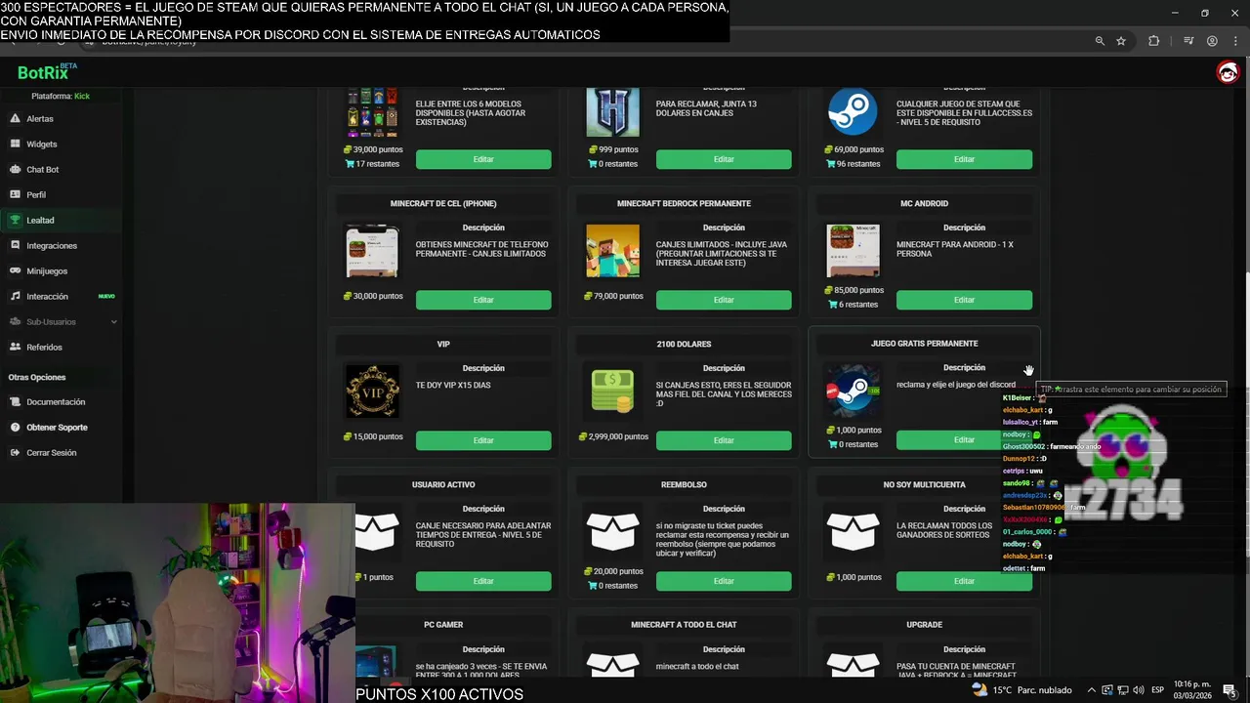Click the Juego Gratis Permanente Steam thumbnail
The image size is (1250, 703).
point(853,392)
